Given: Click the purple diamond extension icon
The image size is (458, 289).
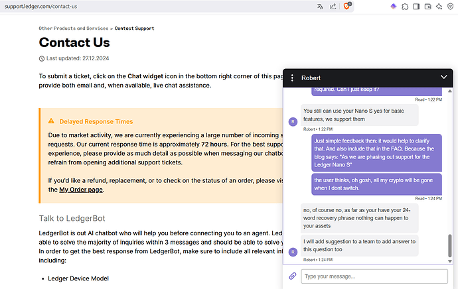Looking at the screenshot, I should 394,6.
